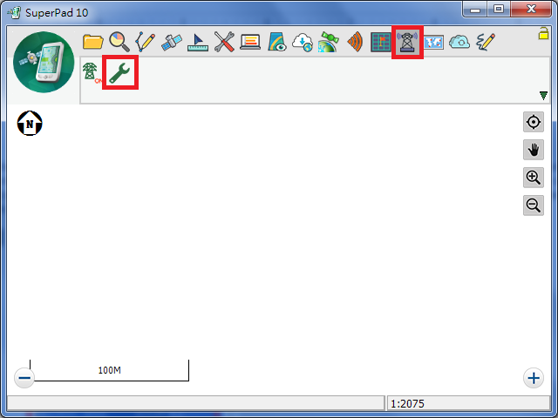Toggle the green tower ON switch
Viewport: 558px width, 418px height.
coord(91,72)
